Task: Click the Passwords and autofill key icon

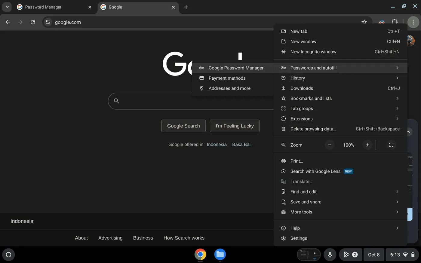Action: tap(283, 68)
